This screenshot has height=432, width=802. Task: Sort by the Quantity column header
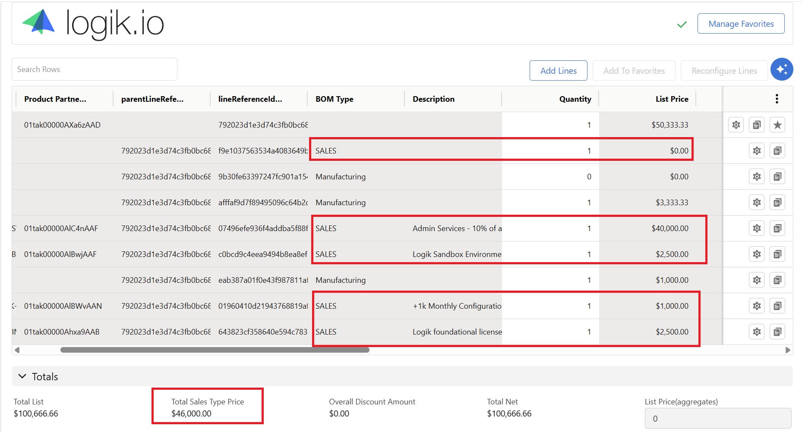[575, 99]
